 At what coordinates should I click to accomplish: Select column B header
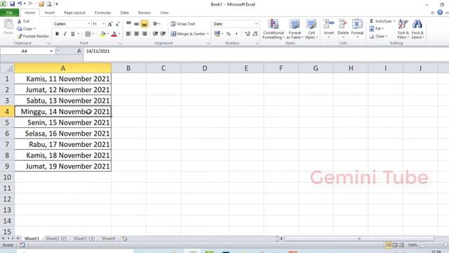128,68
